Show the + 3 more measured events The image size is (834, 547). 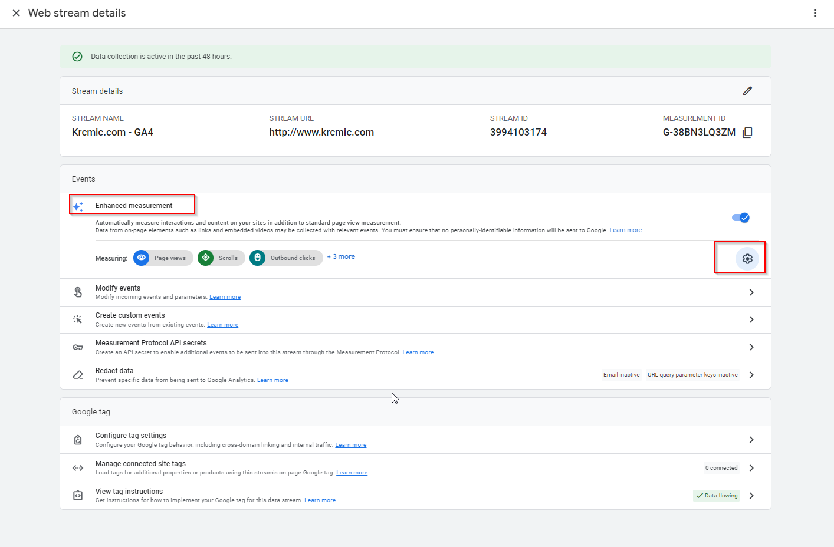tap(341, 257)
